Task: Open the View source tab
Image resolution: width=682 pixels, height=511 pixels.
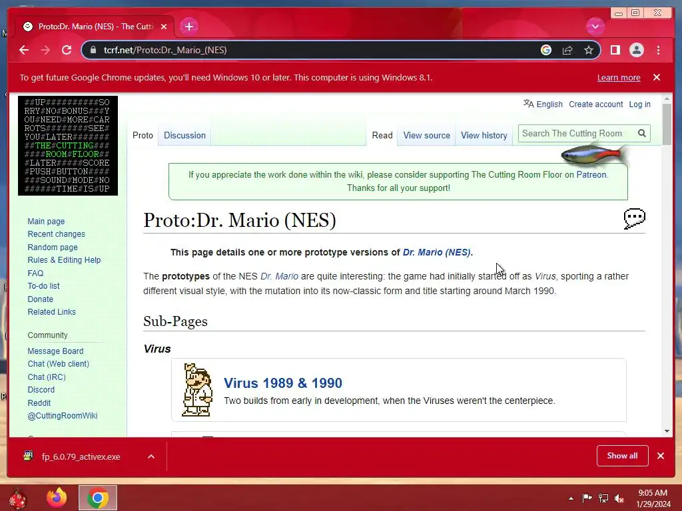Action: click(426, 135)
